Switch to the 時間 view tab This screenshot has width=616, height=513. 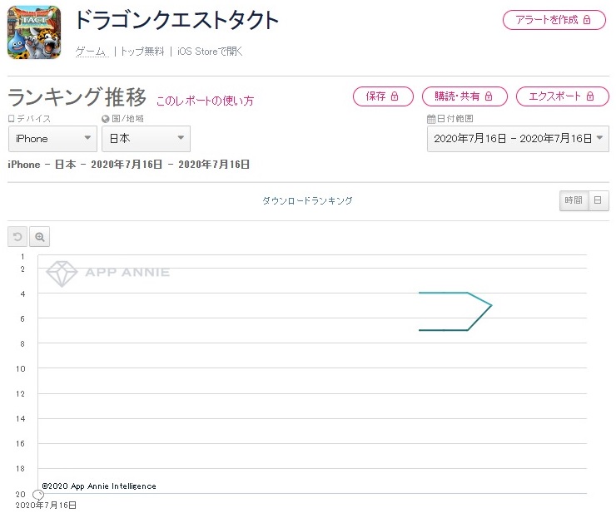coord(574,200)
